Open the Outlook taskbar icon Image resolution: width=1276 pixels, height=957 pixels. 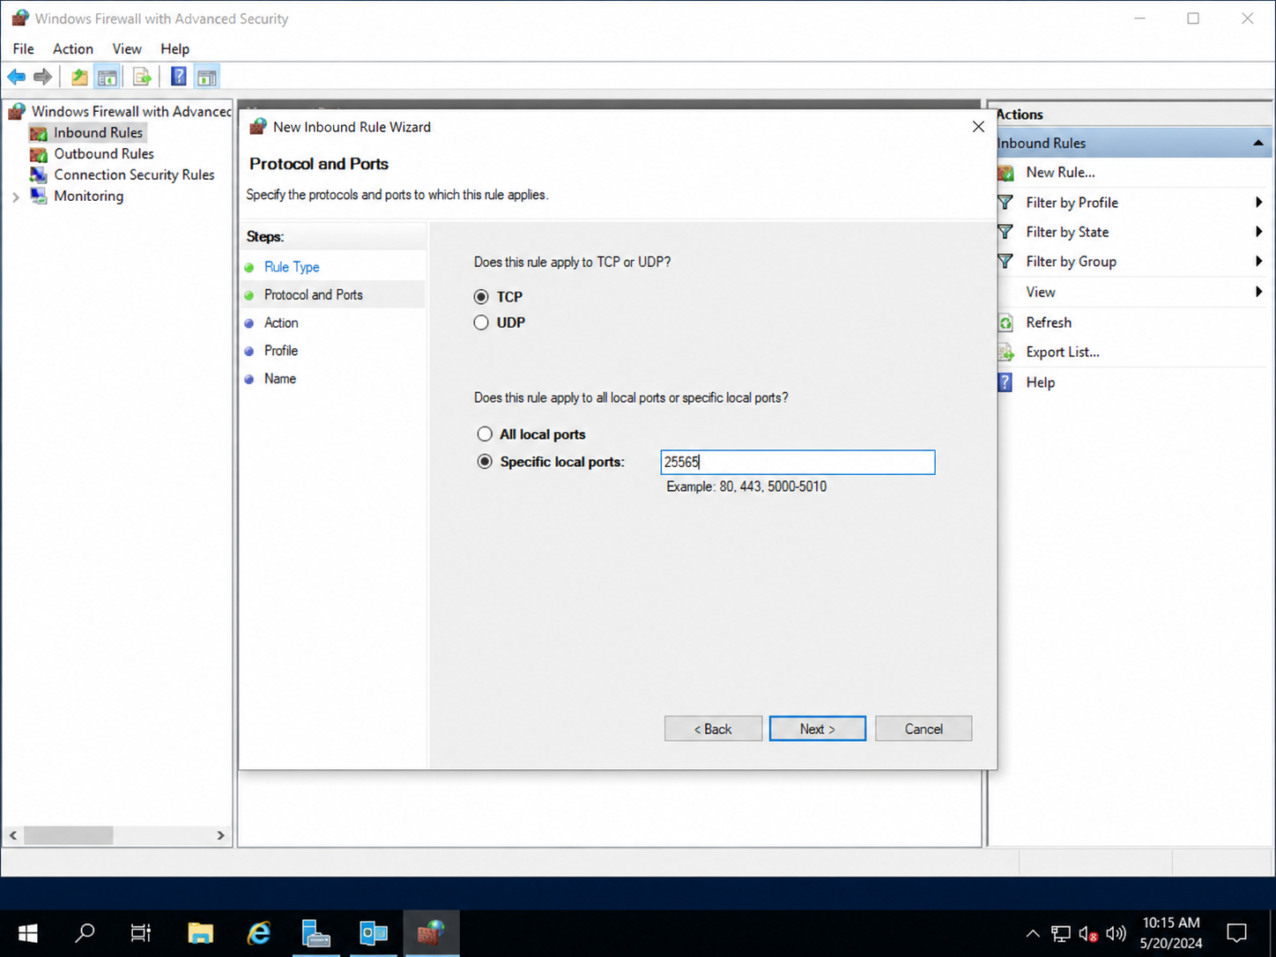point(373,933)
